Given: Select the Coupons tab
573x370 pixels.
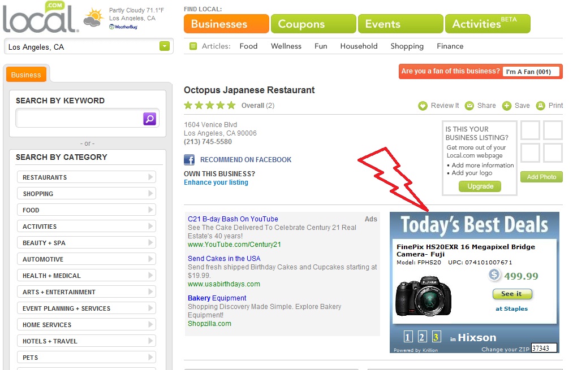Looking at the screenshot, I should [313, 24].
